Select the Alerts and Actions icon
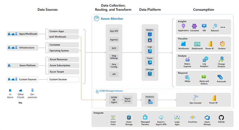Screen dimensions: 239x130 [x=204, y=77]
